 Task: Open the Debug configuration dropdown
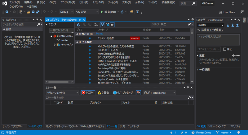66,12
